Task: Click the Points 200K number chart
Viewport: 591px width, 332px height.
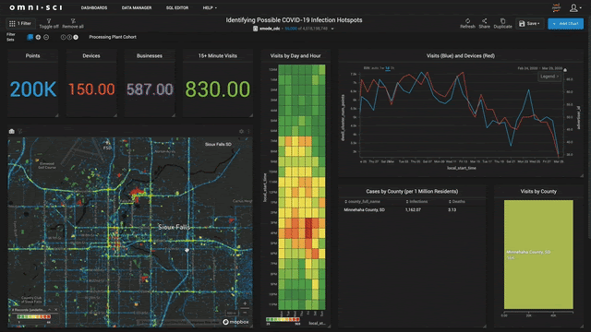Action: pyautogui.click(x=33, y=89)
